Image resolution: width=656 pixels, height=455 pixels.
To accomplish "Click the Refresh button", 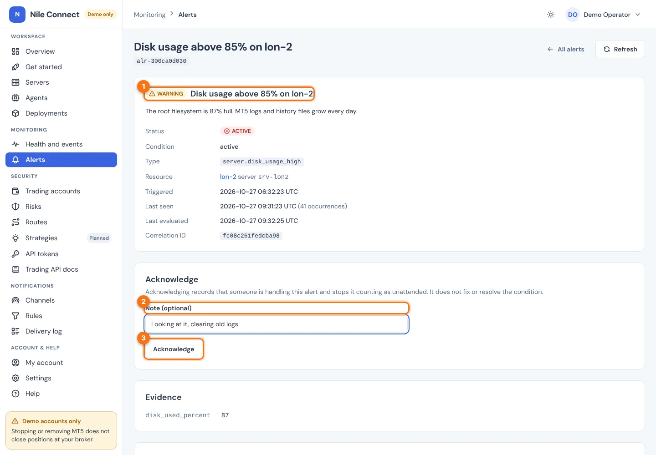I will 620,49.
